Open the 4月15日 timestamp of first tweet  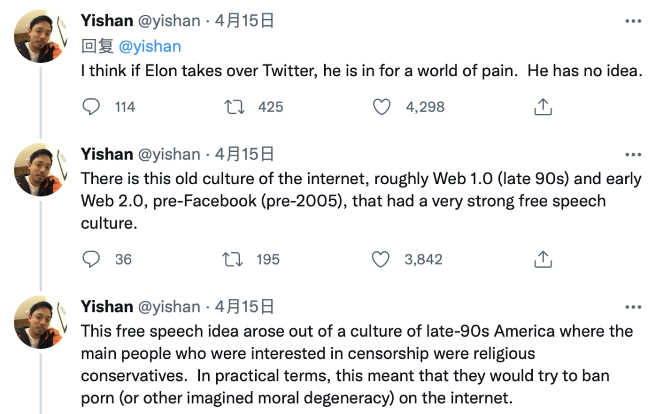coord(244,20)
